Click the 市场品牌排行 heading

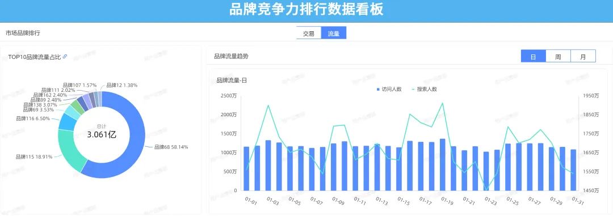click(x=23, y=33)
